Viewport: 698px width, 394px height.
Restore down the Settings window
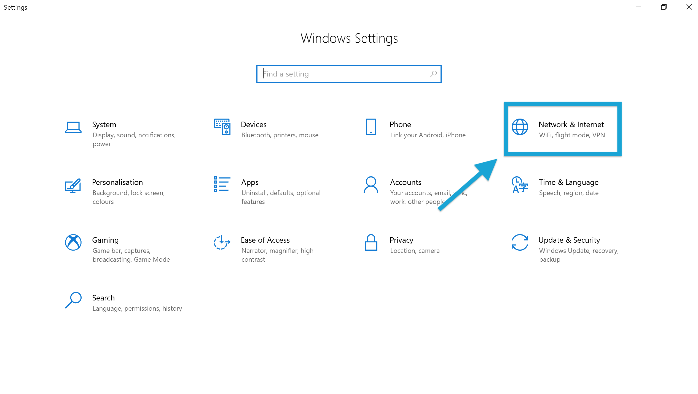pyautogui.click(x=664, y=7)
